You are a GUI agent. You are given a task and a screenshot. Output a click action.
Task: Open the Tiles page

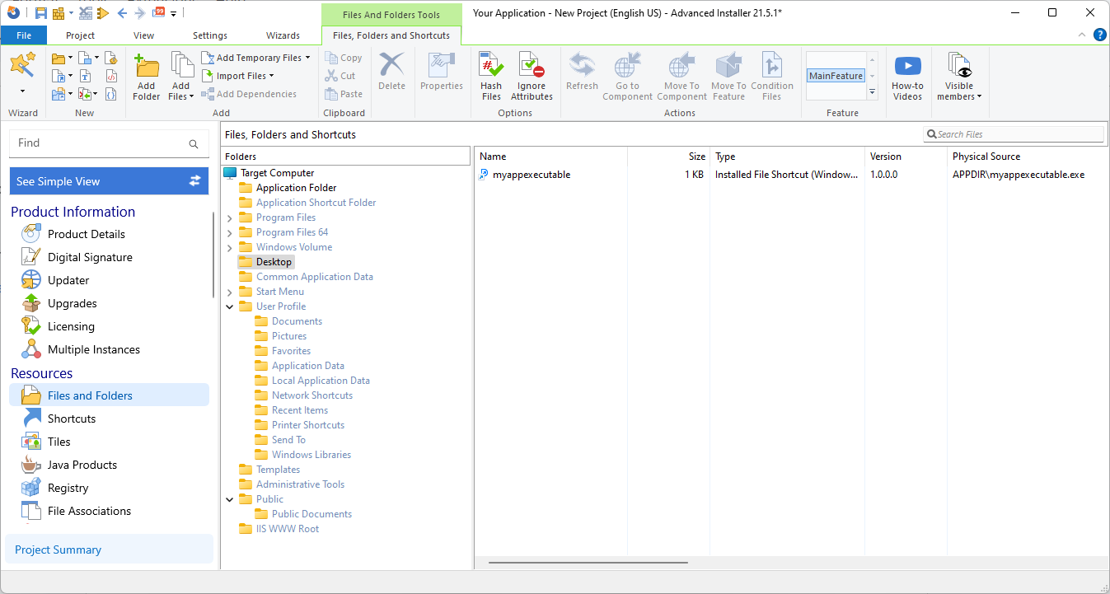(59, 442)
